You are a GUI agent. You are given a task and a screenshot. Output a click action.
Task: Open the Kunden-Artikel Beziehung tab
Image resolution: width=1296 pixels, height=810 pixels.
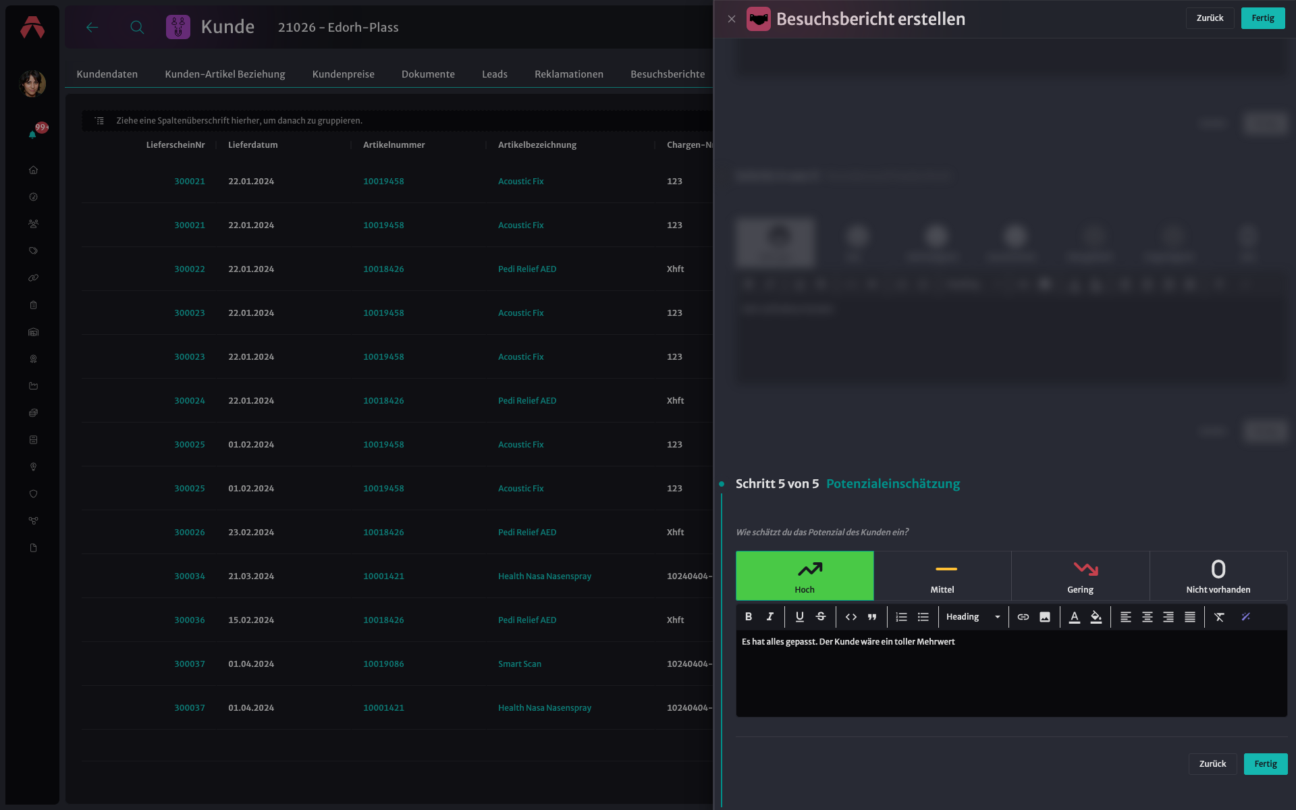coord(225,74)
